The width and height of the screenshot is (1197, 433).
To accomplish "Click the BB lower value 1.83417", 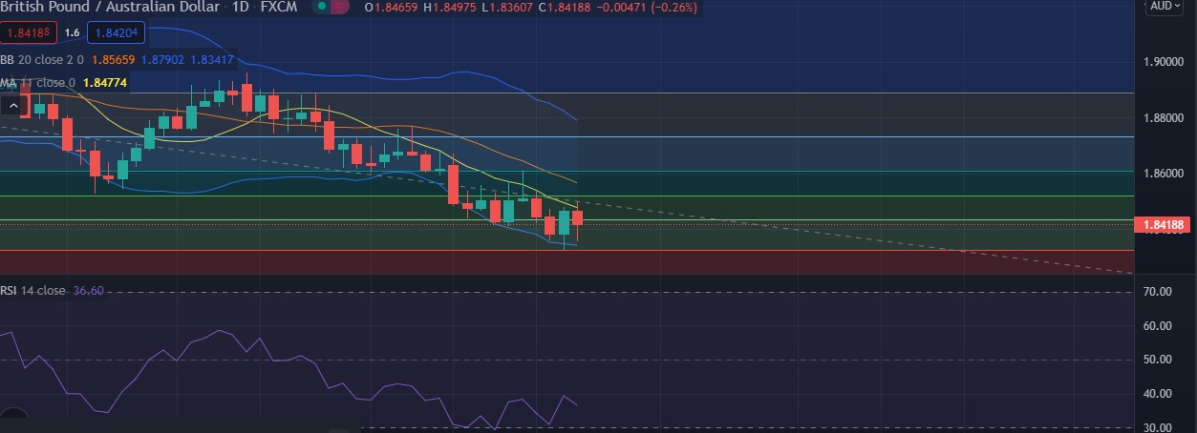I will [211, 59].
